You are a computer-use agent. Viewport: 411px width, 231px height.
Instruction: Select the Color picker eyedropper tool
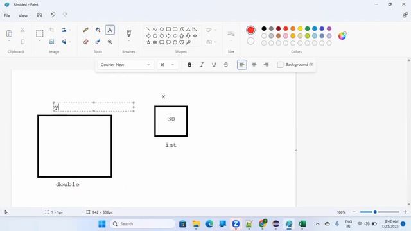click(x=98, y=42)
